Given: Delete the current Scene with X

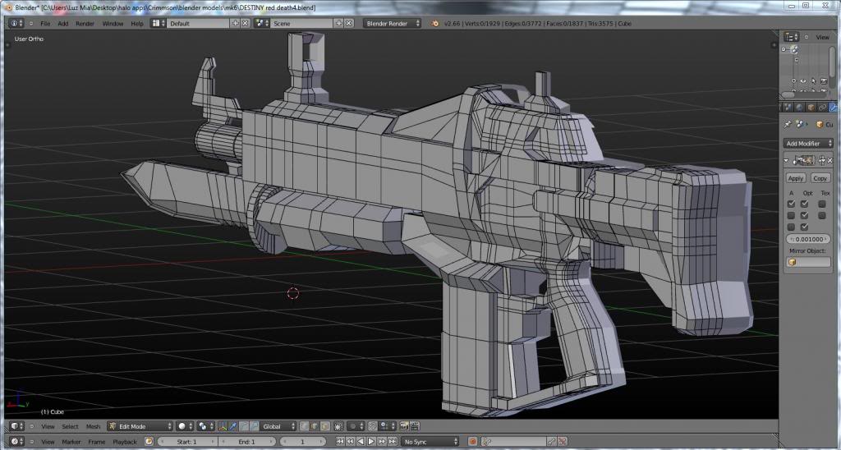Looking at the screenshot, I should (348, 23).
